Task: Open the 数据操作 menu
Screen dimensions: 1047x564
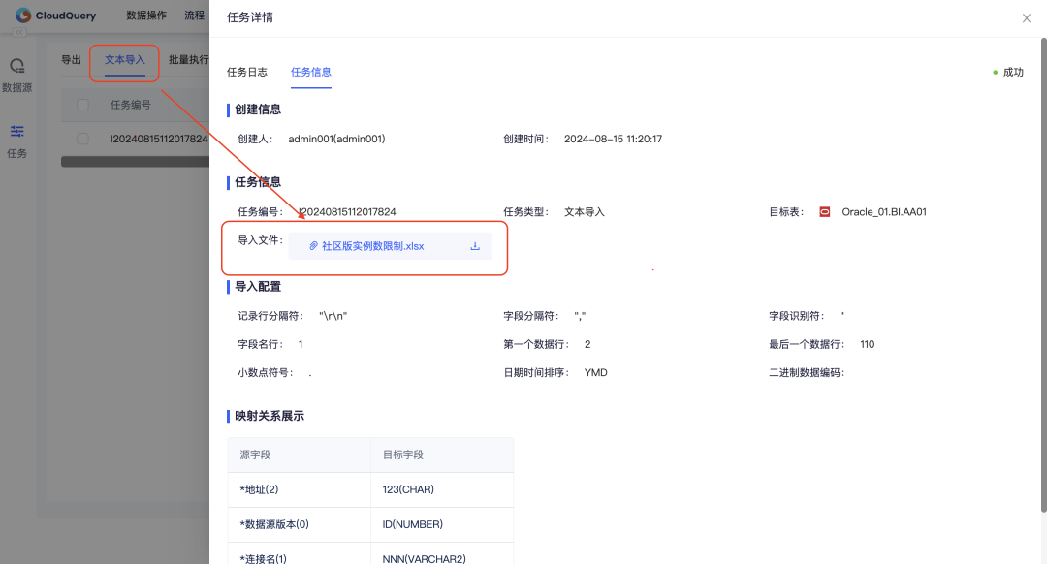Action: click(146, 15)
